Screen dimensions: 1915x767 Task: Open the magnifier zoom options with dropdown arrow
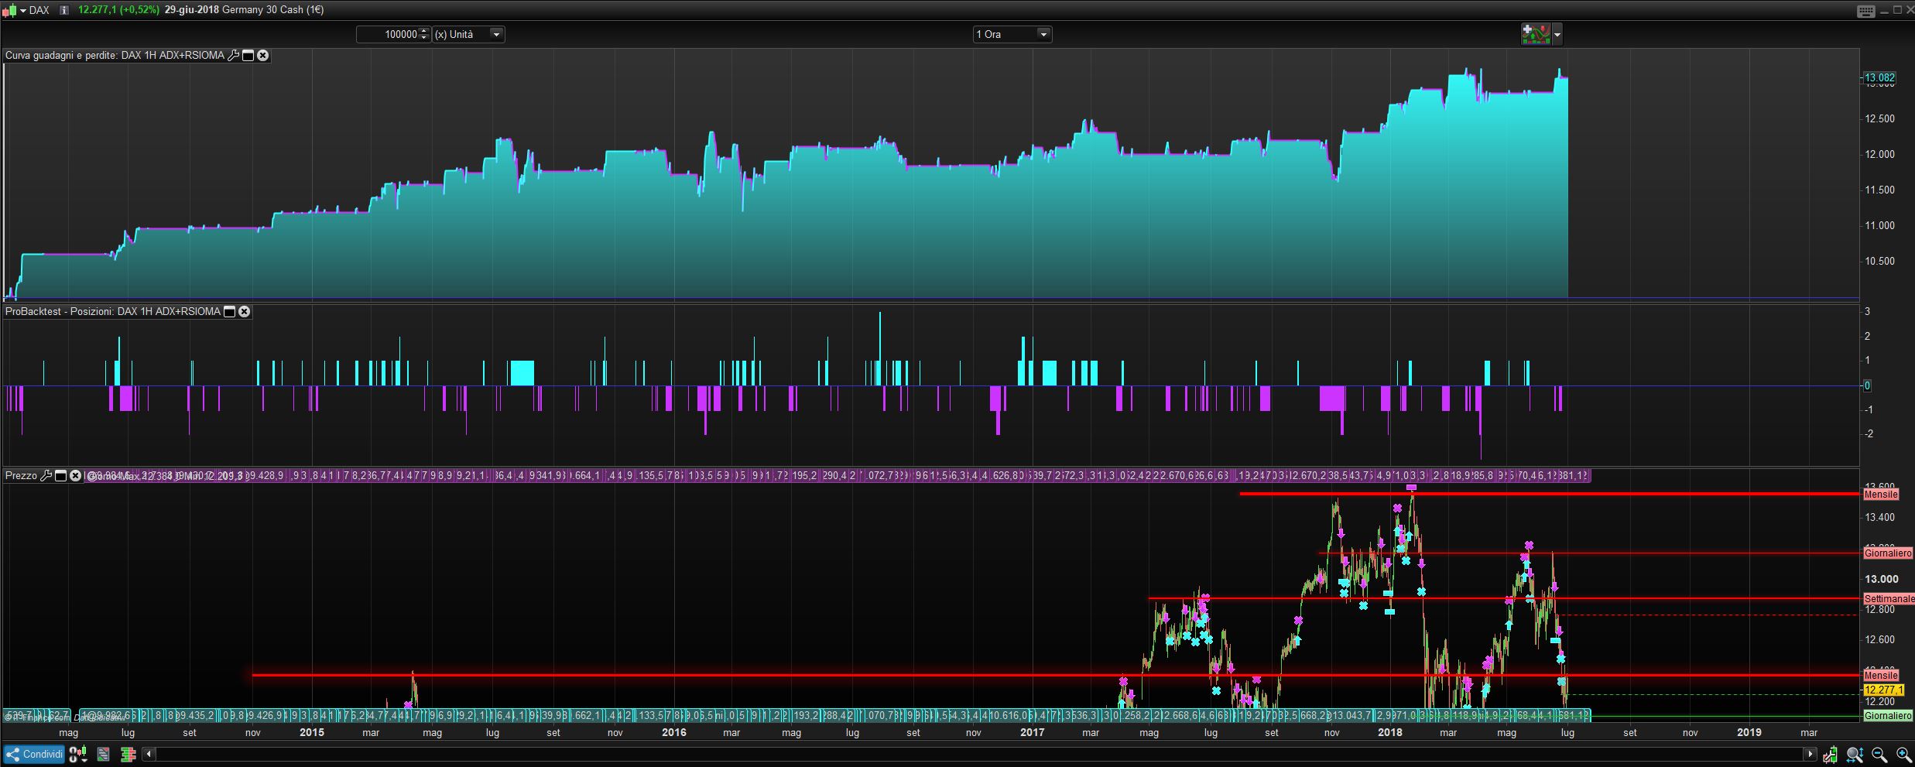coord(1855,755)
